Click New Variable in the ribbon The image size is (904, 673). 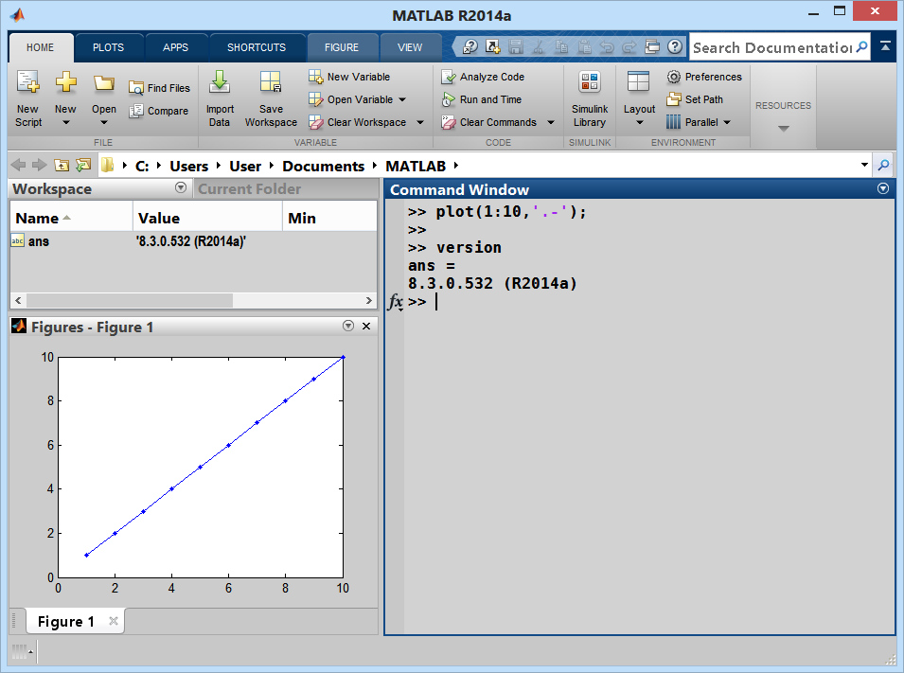(x=360, y=77)
